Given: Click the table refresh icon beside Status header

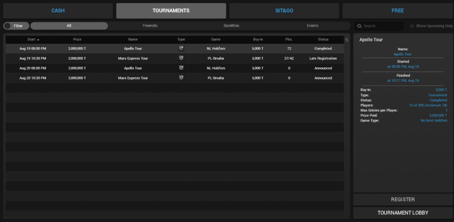Looking at the screenshot, I should (x=347, y=40).
